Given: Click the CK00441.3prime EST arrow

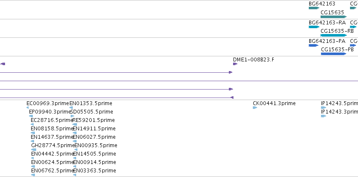Looking at the screenshot, I should [x=255, y=108].
